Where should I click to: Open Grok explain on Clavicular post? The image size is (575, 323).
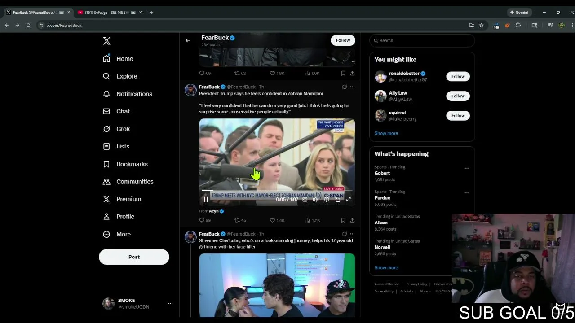tap(345, 234)
